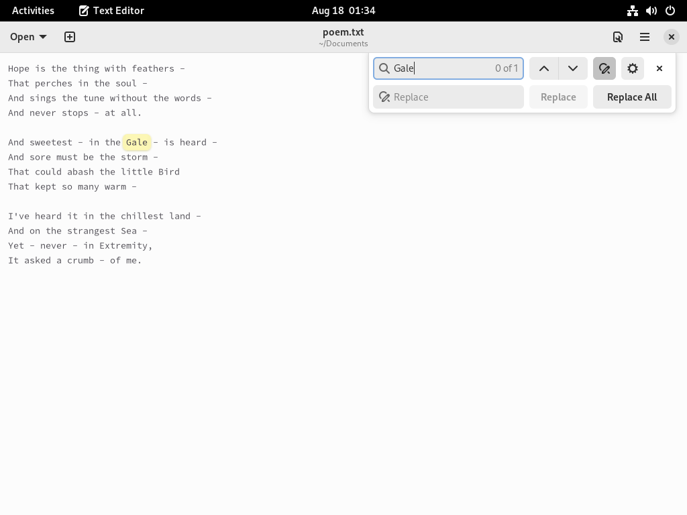Click the line "And never stops – at all."
Screen dimensions: 687x515
75,113
